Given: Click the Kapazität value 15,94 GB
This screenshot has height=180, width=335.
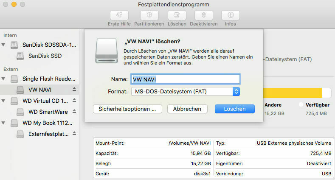Looking at the screenshot, I should [200, 154].
